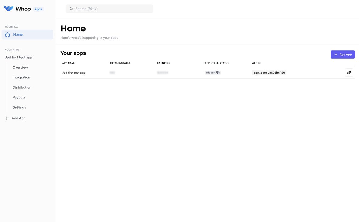The width and height of the screenshot is (359, 222).
Task: Click the sidebar Add App link
Action: click(19, 118)
